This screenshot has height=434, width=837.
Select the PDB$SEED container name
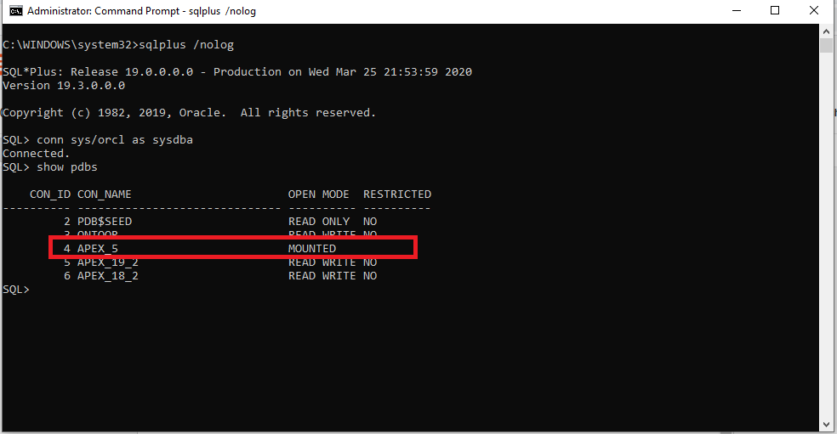pyautogui.click(x=104, y=222)
